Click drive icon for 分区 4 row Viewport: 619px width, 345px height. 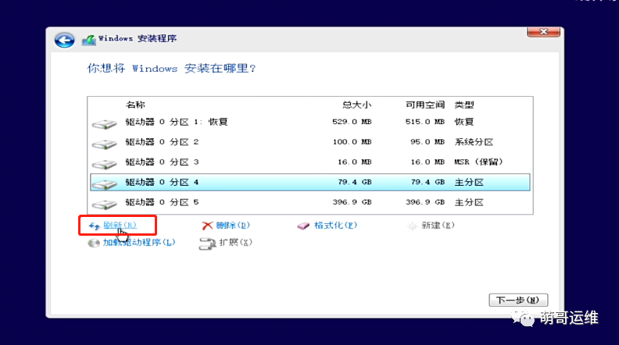coord(104,184)
